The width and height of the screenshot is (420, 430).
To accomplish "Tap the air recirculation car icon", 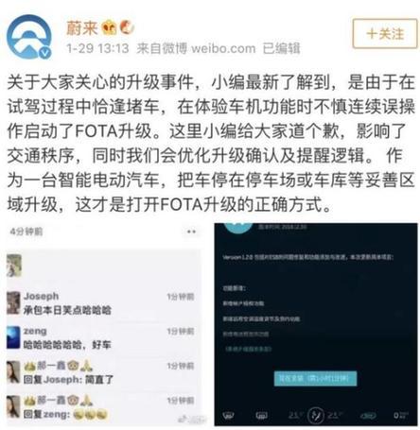I will 368,416.
